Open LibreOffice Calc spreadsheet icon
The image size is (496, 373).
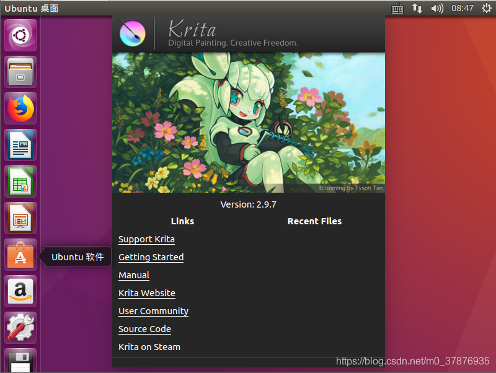[x=20, y=182]
